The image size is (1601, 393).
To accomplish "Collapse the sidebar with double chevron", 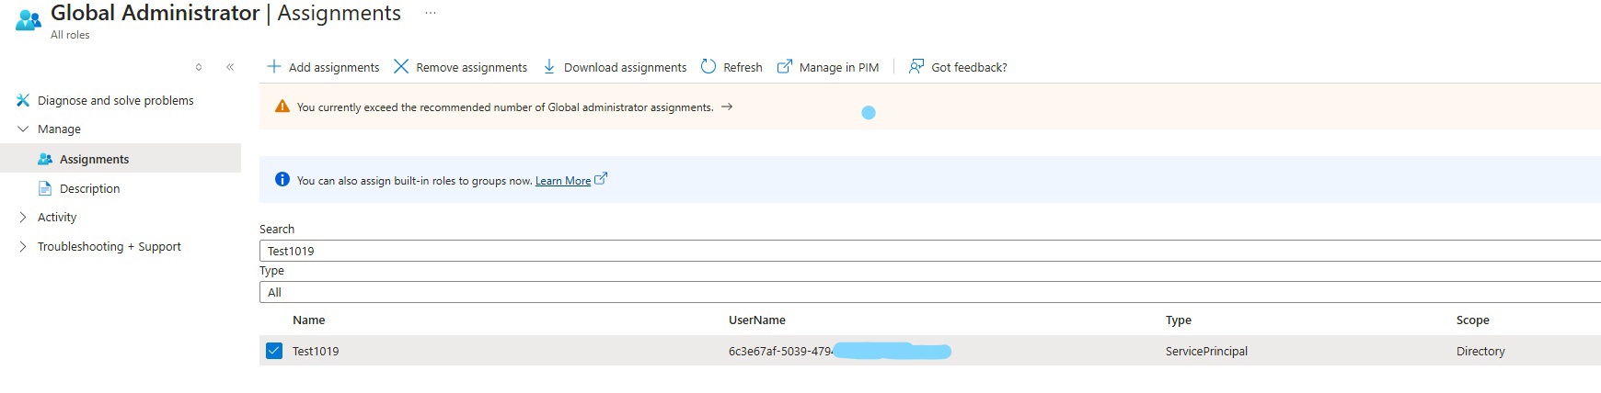I will [x=230, y=67].
